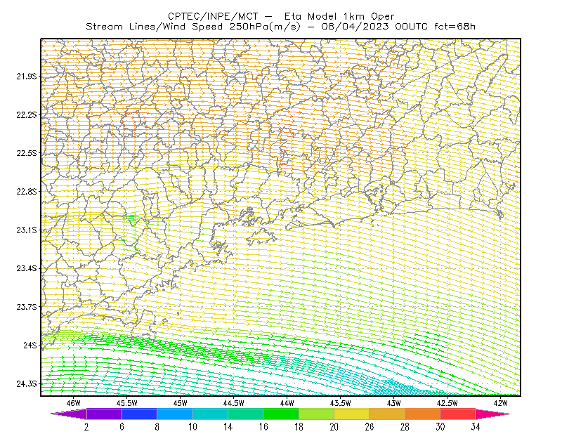Click the orange 28–30 colorbar segment
Viewport: 562px width, 434px height.
(422, 414)
